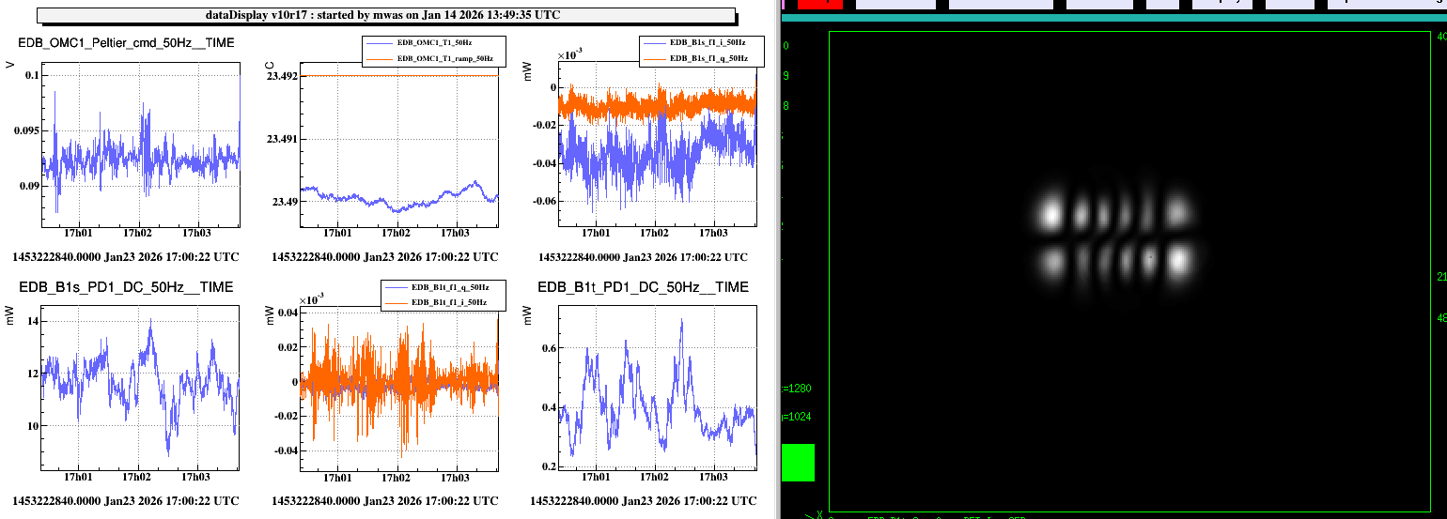The width and height of the screenshot is (1447, 519).
Task: Click the brightest lobe in the beam image
Action: click(x=1177, y=259)
